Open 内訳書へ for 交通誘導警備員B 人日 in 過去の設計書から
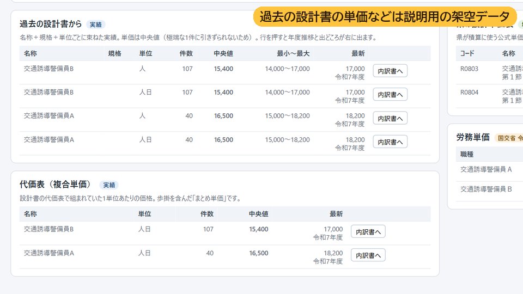 (390, 95)
